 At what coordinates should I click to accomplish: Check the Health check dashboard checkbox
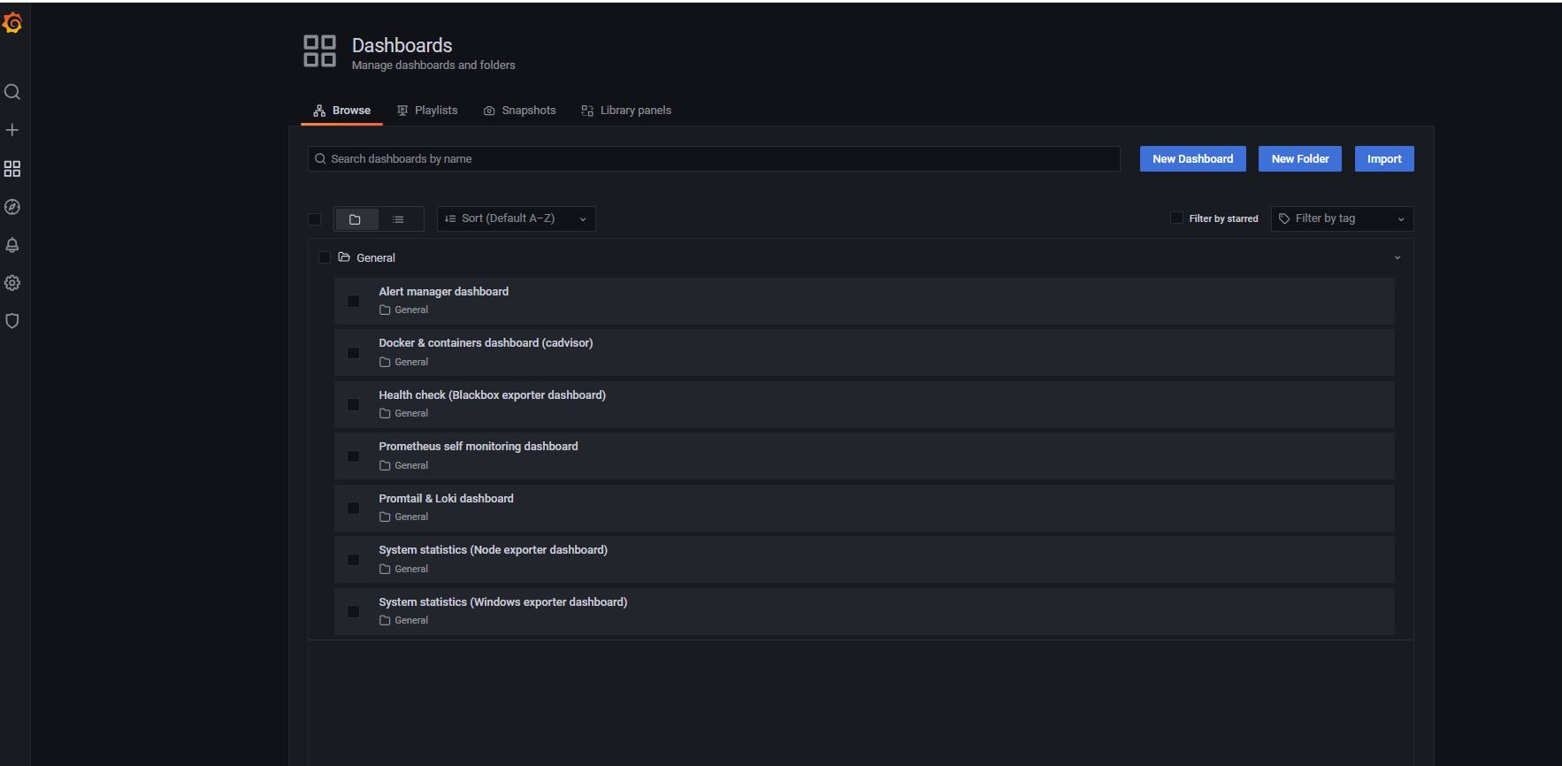(353, 405)
